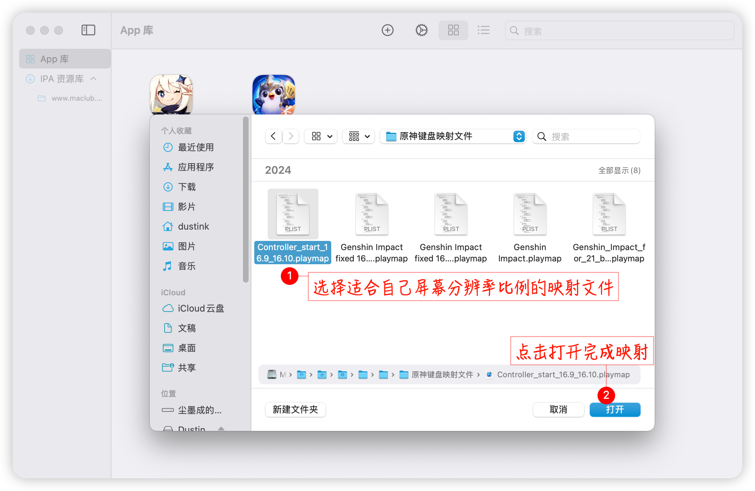Select 下载 in the favorites sidebar
This screenshot has height=491, width=755.
[186, 187]
